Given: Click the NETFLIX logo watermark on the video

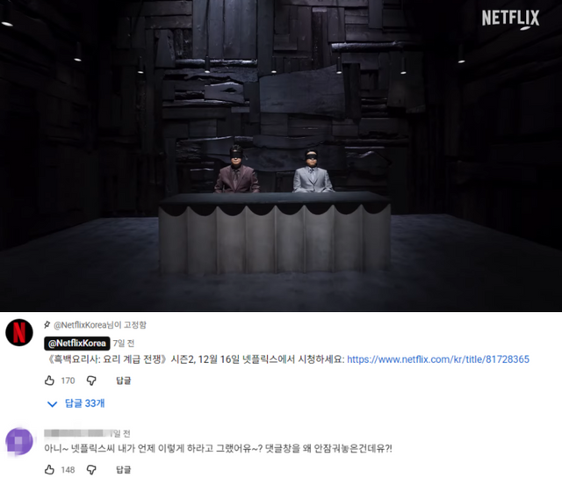Looking at the screenshot, I should 510,18.
